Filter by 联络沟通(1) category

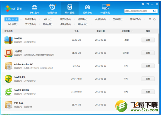pyautogui.click(x=31, y=19)
